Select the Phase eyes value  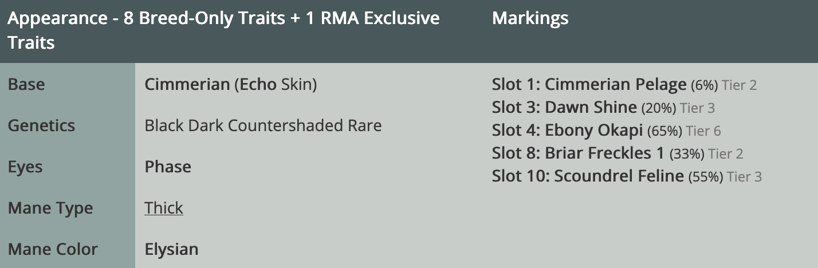coord(168,167)
